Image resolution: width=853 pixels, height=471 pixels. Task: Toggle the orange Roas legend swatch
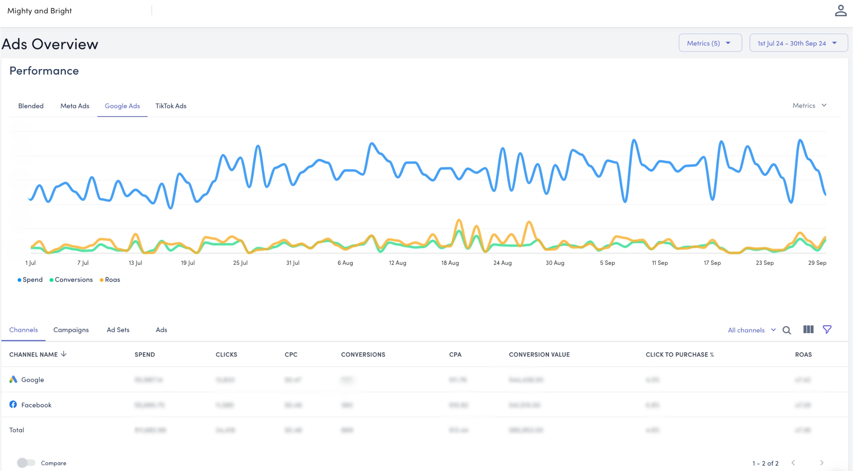(102, 280)
